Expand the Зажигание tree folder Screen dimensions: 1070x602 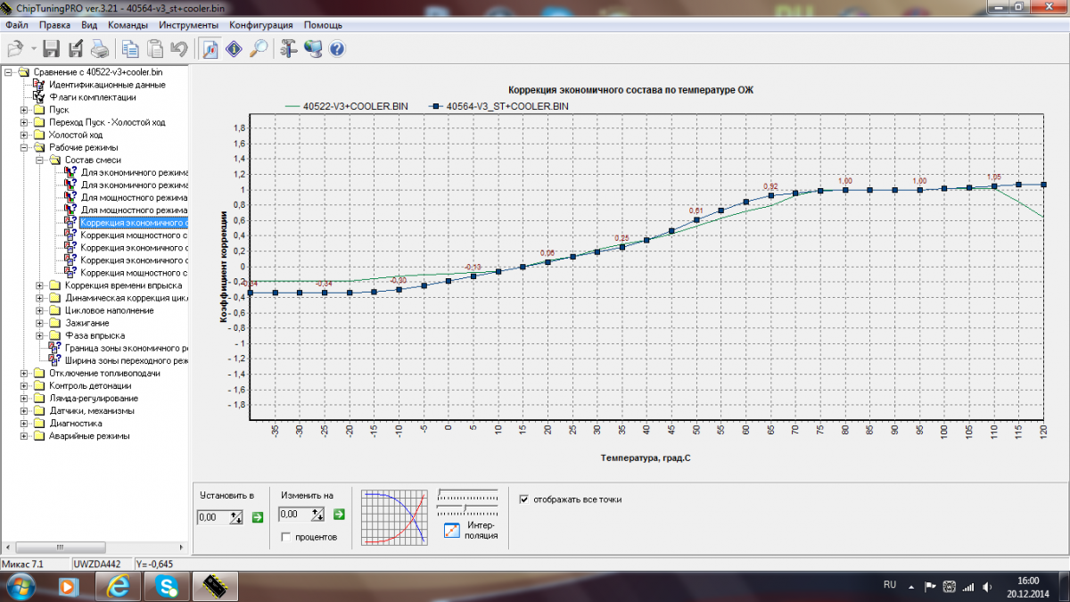tap(39, 323)
